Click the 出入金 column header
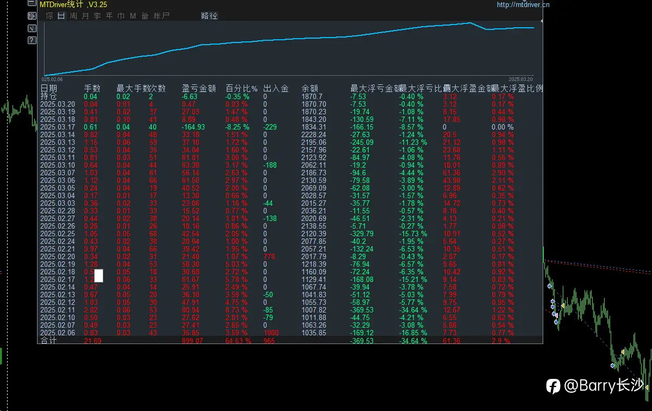 276,88
